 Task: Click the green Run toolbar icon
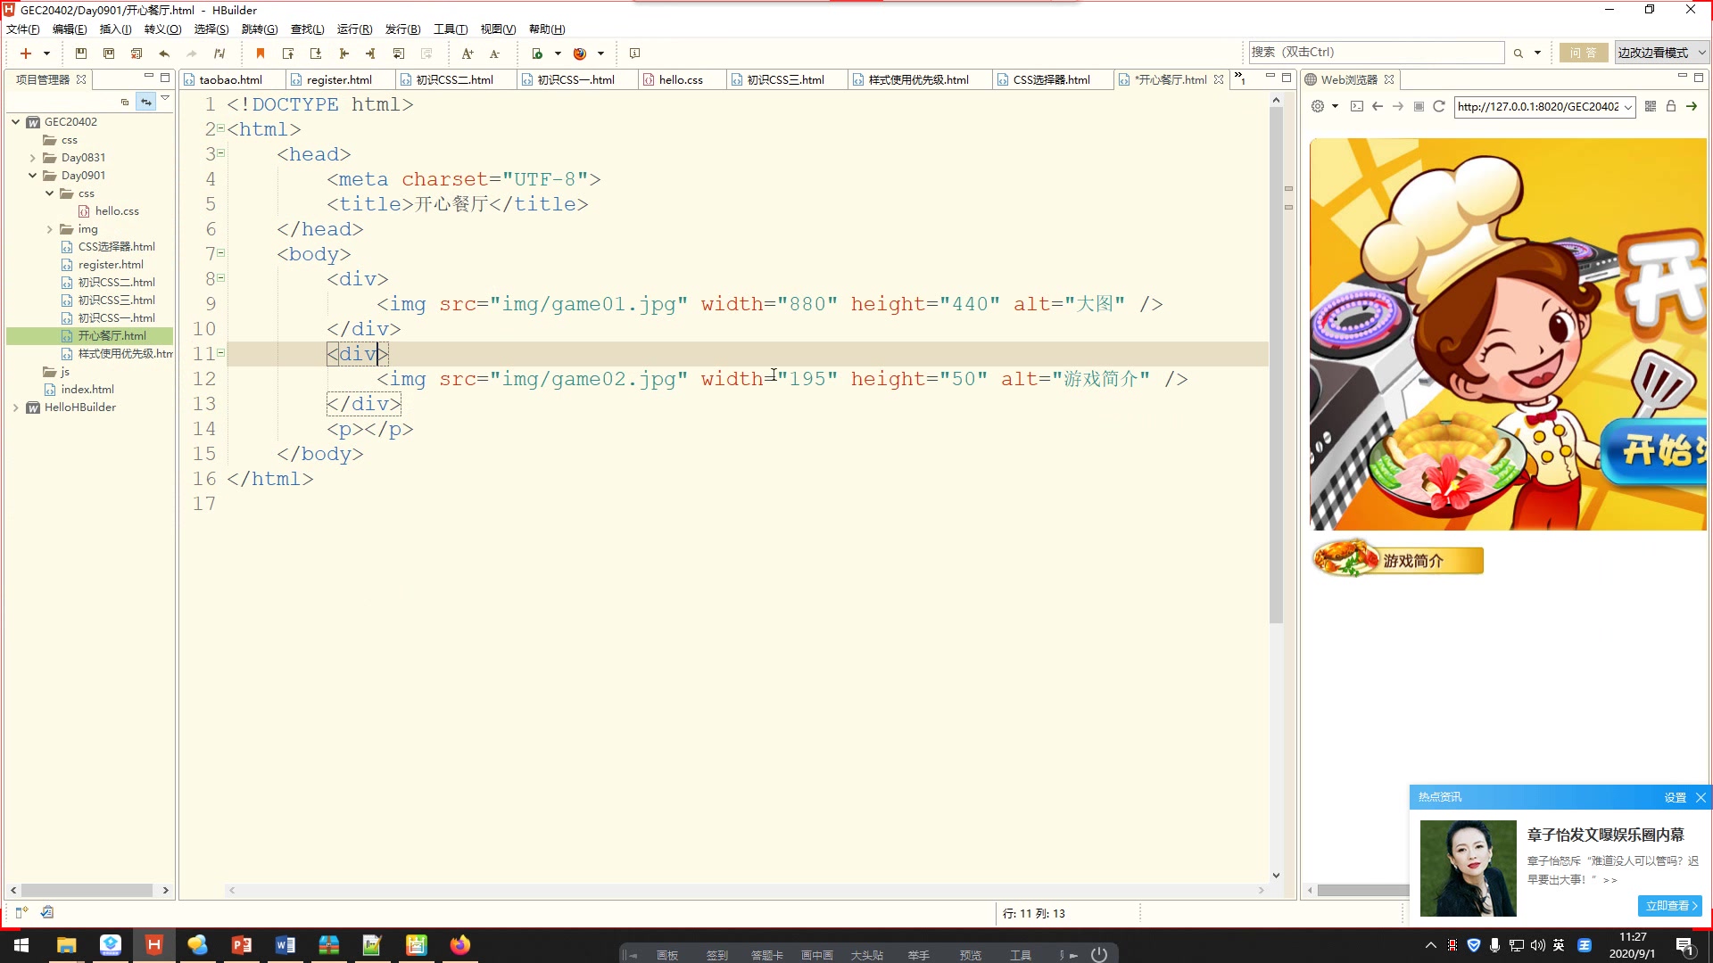pyautogui.click(x=537, y=53)
